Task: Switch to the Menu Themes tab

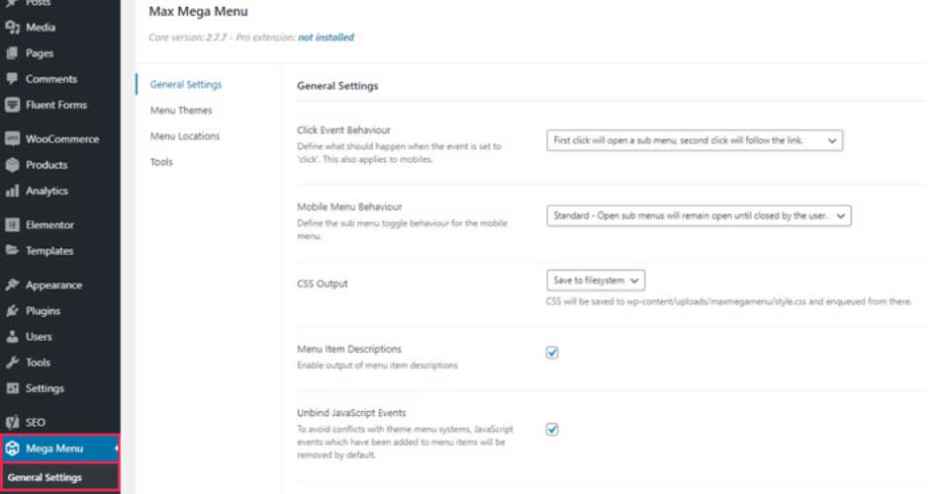Action: click(181, 111)
